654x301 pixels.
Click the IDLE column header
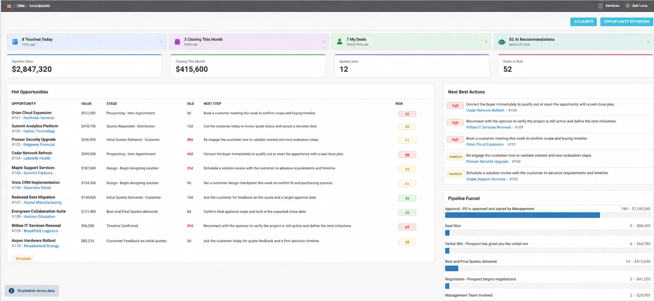pyautogui.click(x=190, y=104)
